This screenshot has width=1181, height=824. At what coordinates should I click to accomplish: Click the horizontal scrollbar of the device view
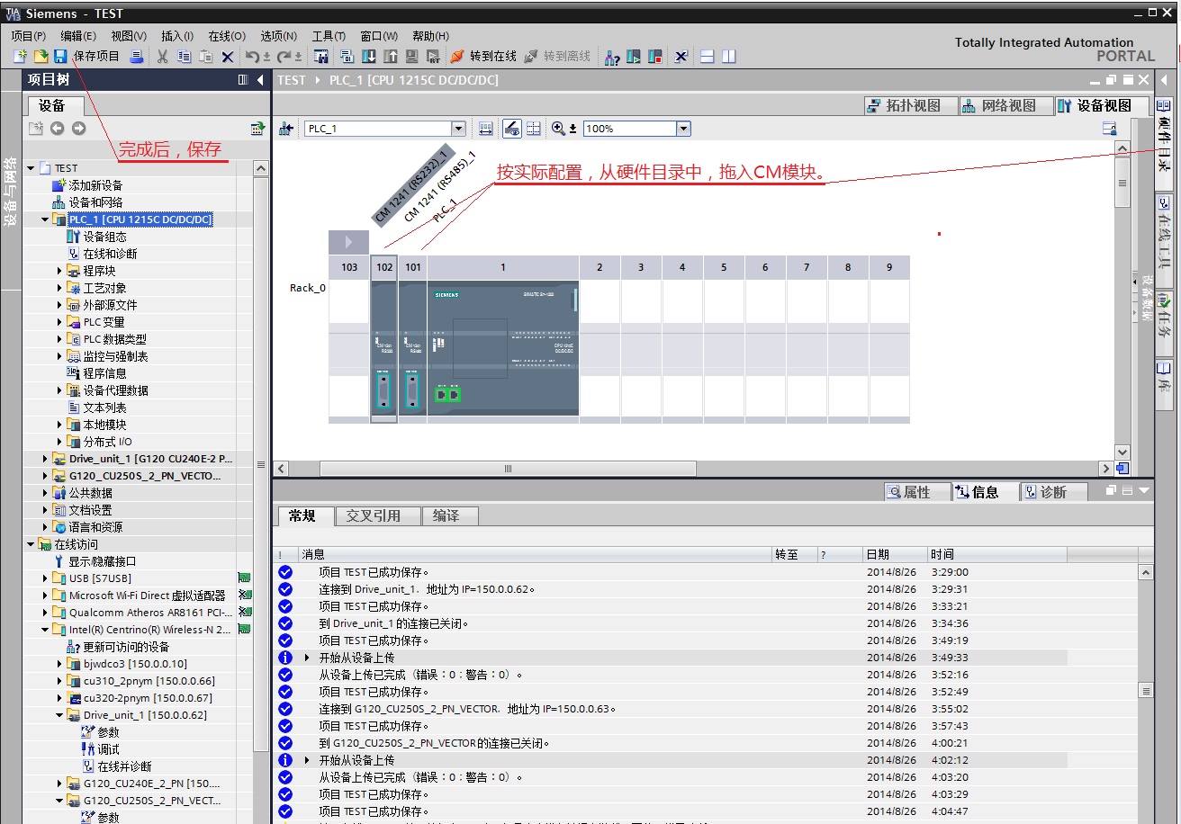(509, 469)
